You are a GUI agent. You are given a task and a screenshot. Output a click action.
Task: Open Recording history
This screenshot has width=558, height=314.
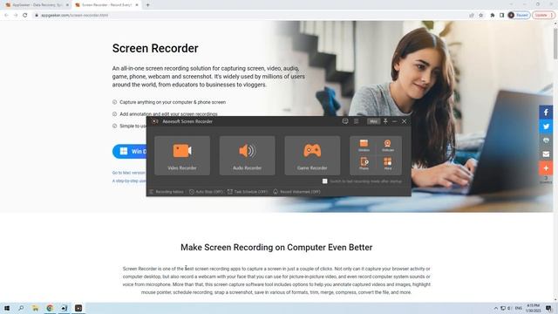pyautogui.click(x=167, y=192)
